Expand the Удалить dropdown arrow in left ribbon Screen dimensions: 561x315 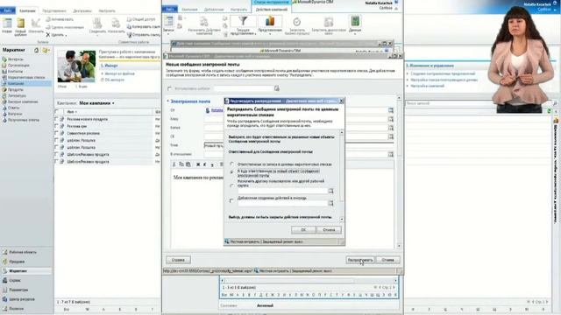click(x=67, y=35)
